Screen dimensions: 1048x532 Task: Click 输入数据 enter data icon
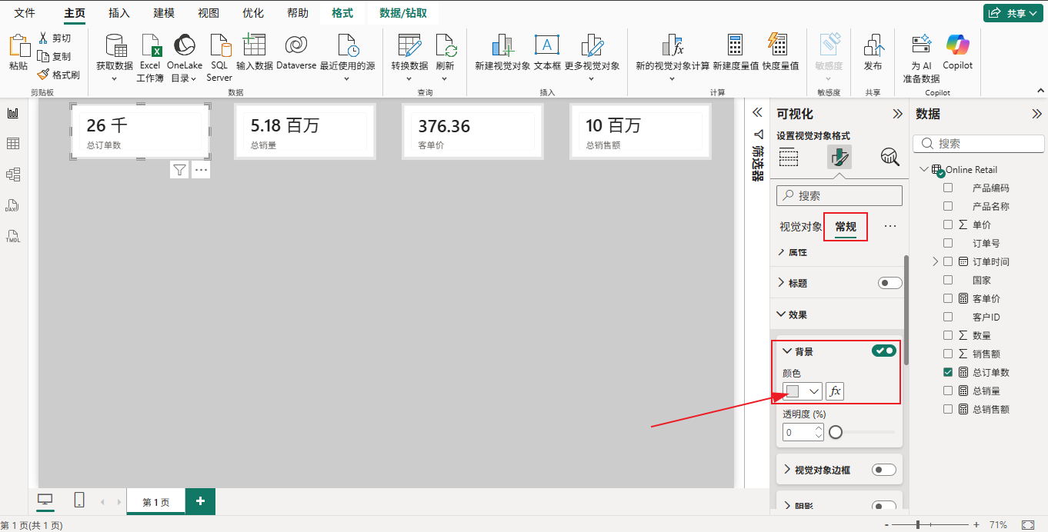254,45
